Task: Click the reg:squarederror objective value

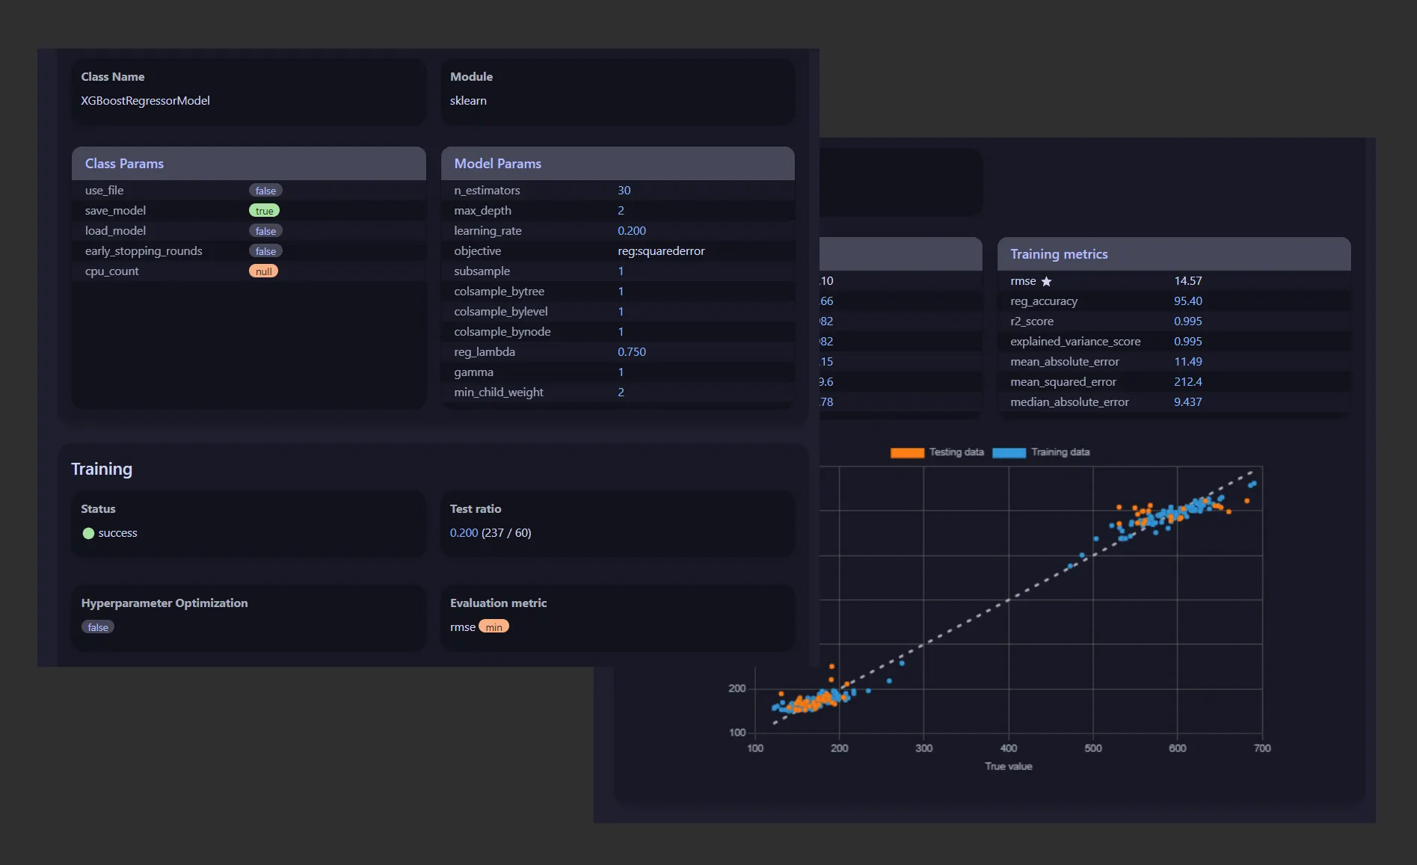Action: pyautogui.click(x=661, y=251)
